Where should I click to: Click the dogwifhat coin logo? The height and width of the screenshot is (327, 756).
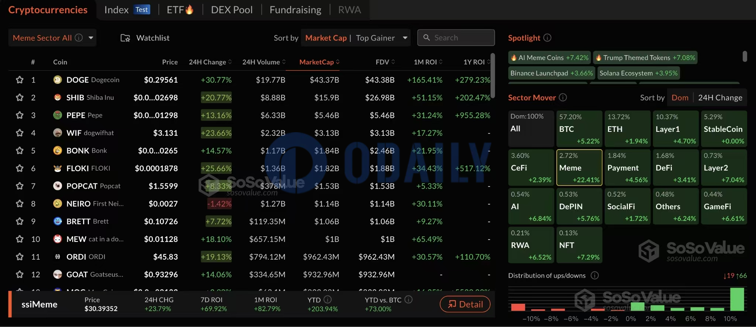(x=58, y=133)
